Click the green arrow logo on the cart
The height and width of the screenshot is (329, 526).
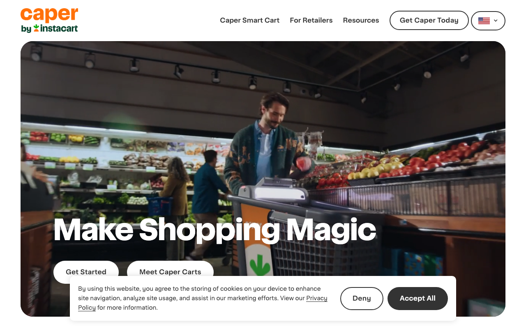[260, 265]
